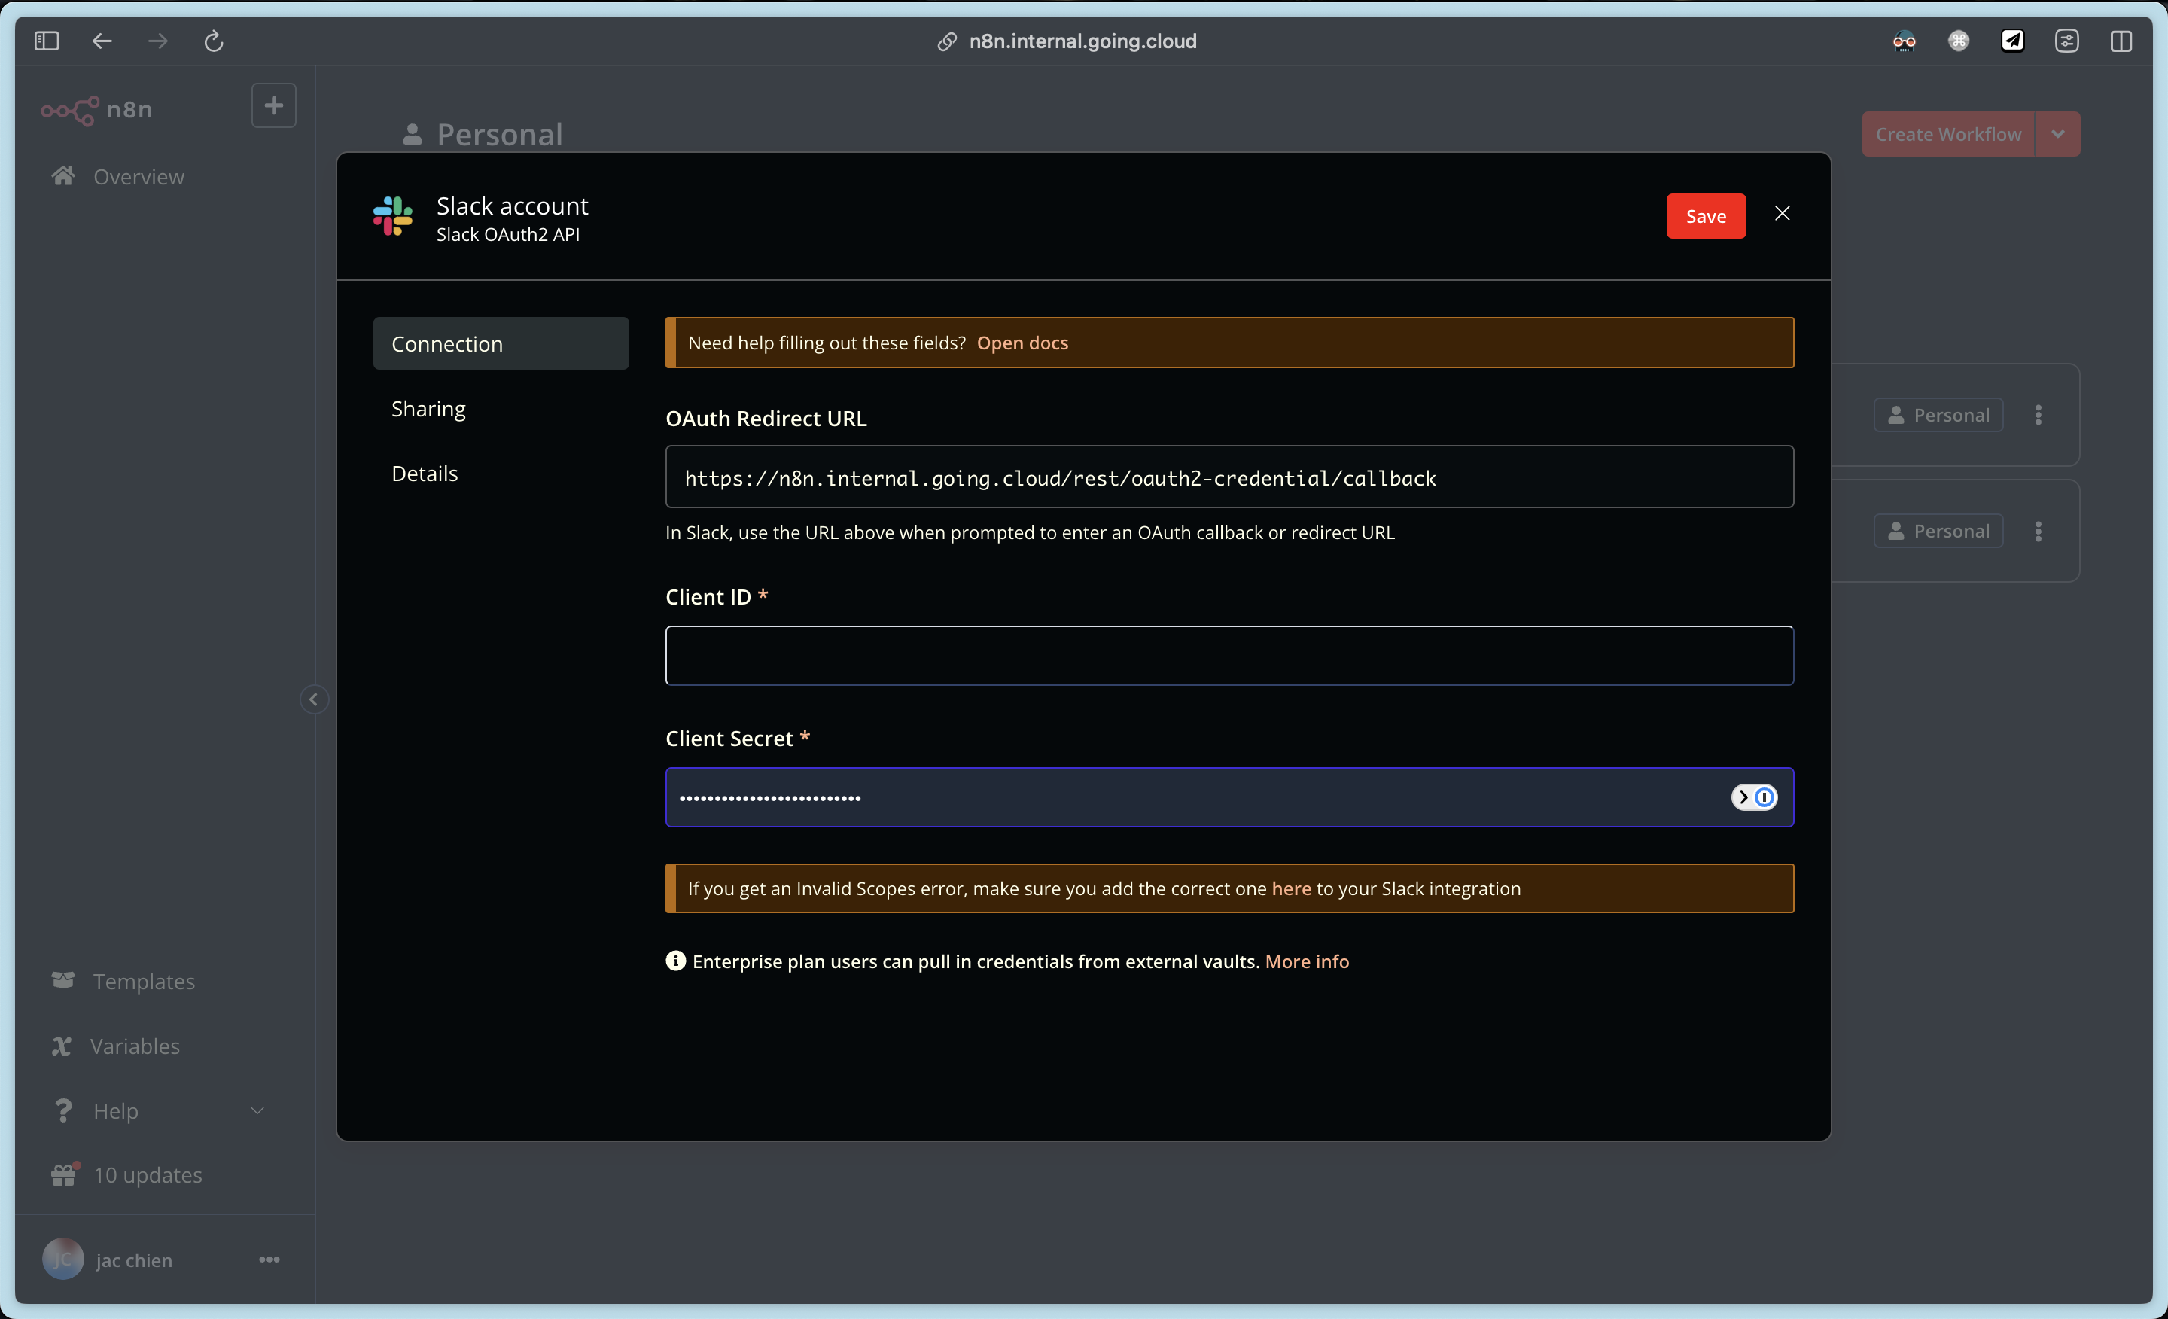Viewport: 2168px width, 1319px height.
Task: Click the info icon before Enterprise plan note
Action: click(676, 961)
